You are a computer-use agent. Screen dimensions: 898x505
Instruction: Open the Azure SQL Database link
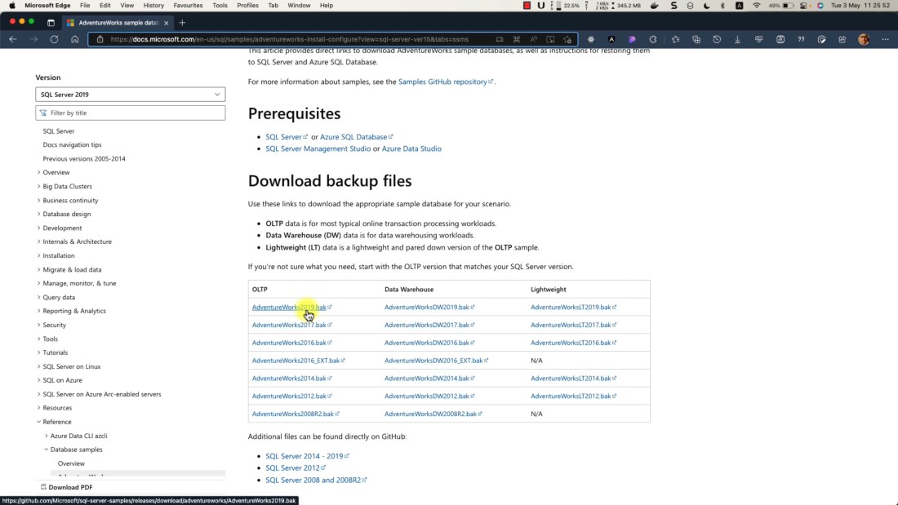pos(353,137)
